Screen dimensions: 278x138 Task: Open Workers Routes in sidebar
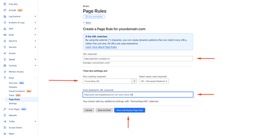tap(16, 72)
